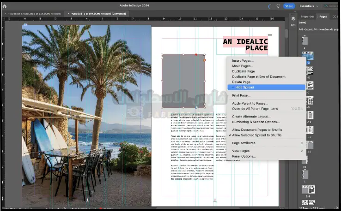Open the Essentials workspace dropdown
This screenshot has height=211, width=341.
coord(308,6)
